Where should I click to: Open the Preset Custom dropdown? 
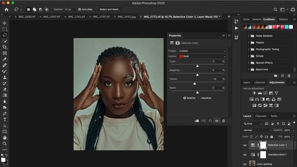click(x=202, y=51)
